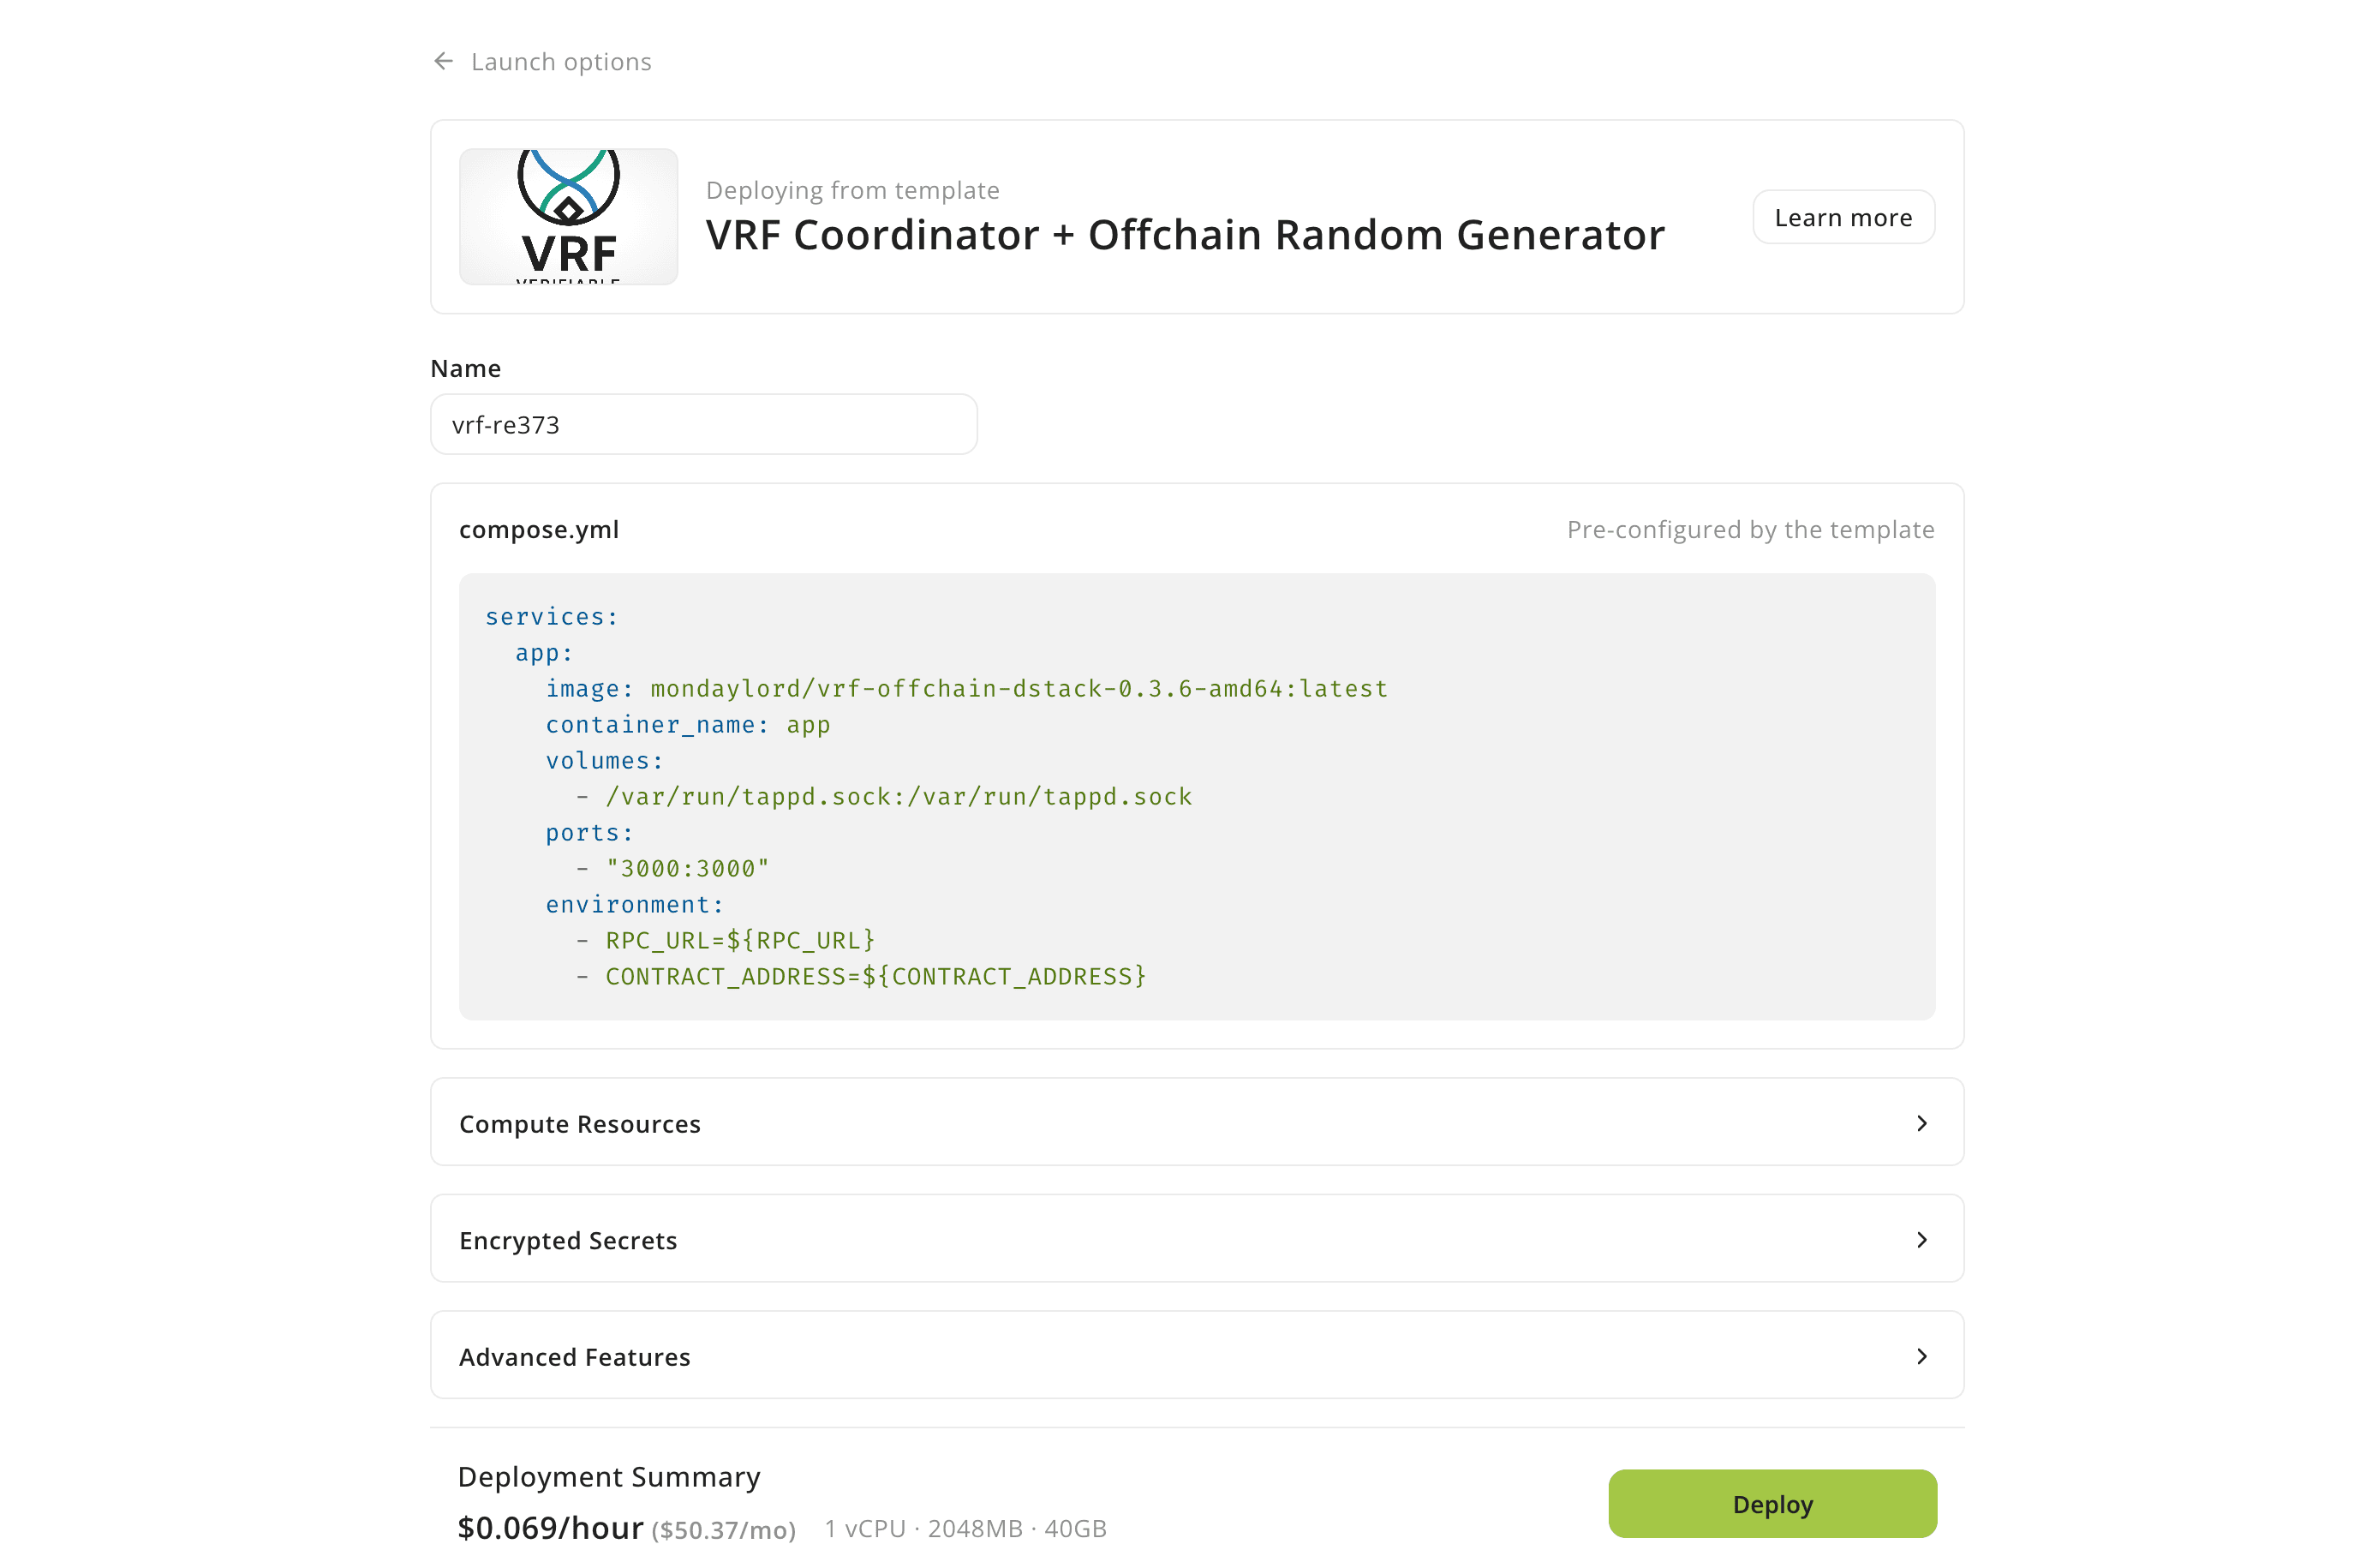Click the VRF template logo thumbnail
The width and height of the screenshot is (2366, 1568).
coord(568,217)
